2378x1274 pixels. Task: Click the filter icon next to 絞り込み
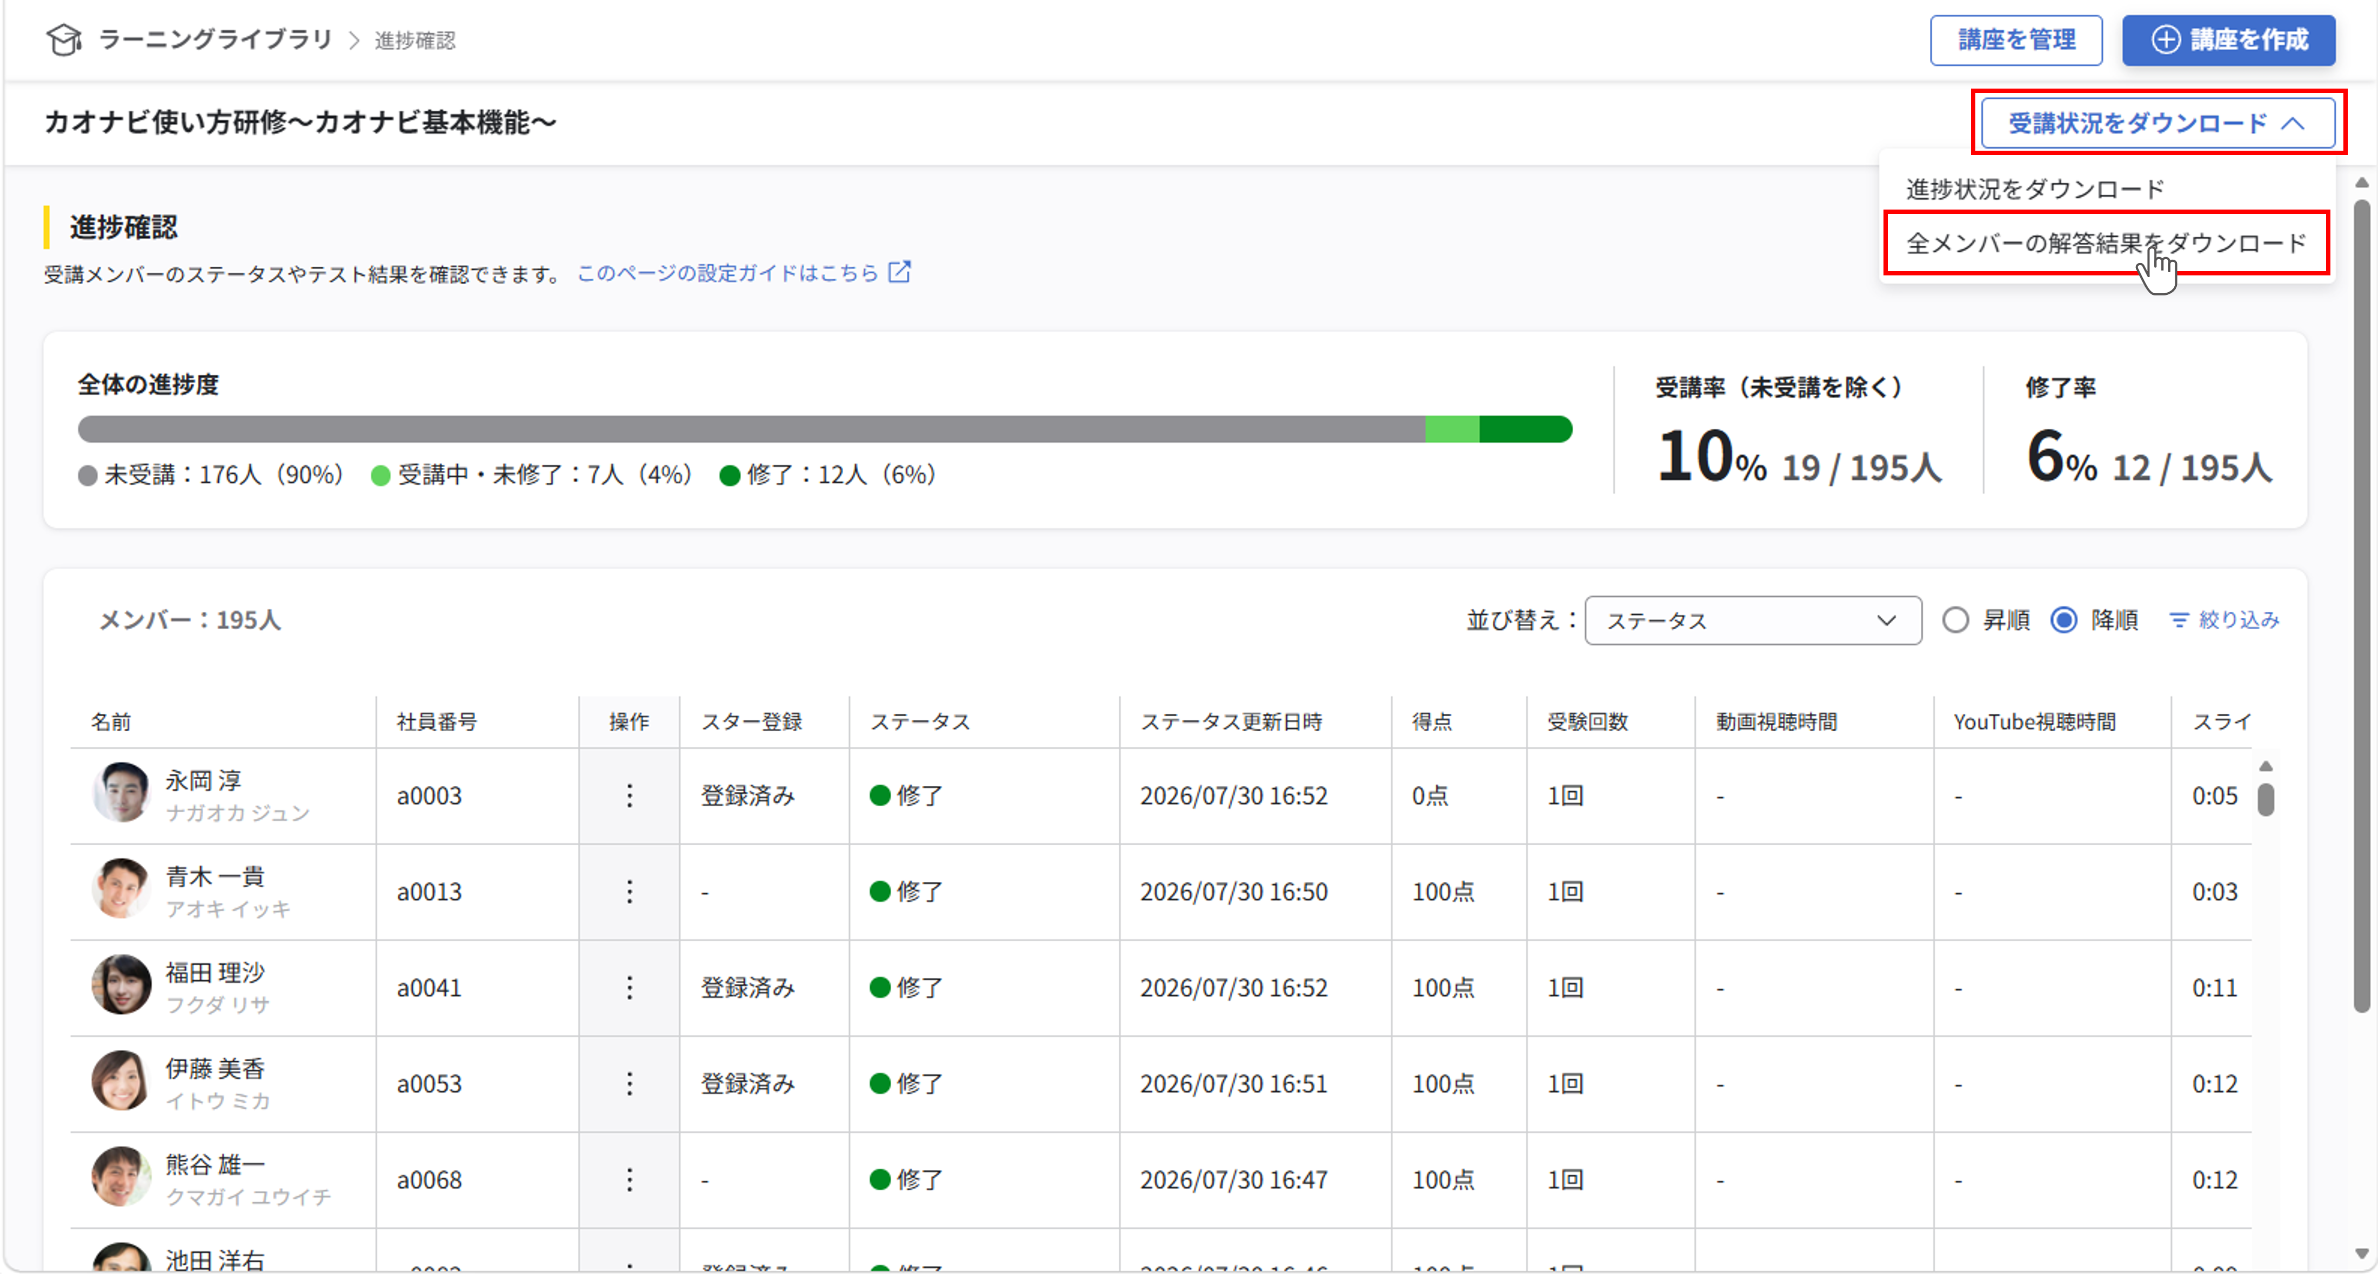click(2179, 620)
